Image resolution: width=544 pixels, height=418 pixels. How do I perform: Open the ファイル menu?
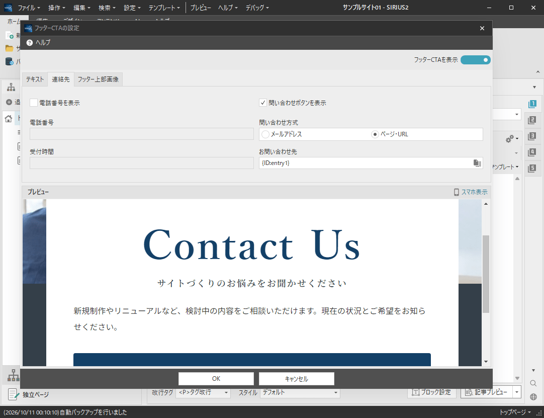coord(29,8)
